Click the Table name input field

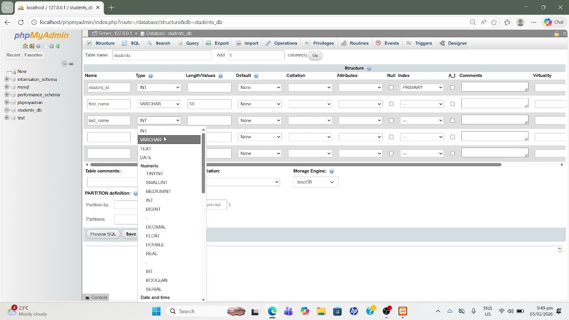tap(162, 55)
